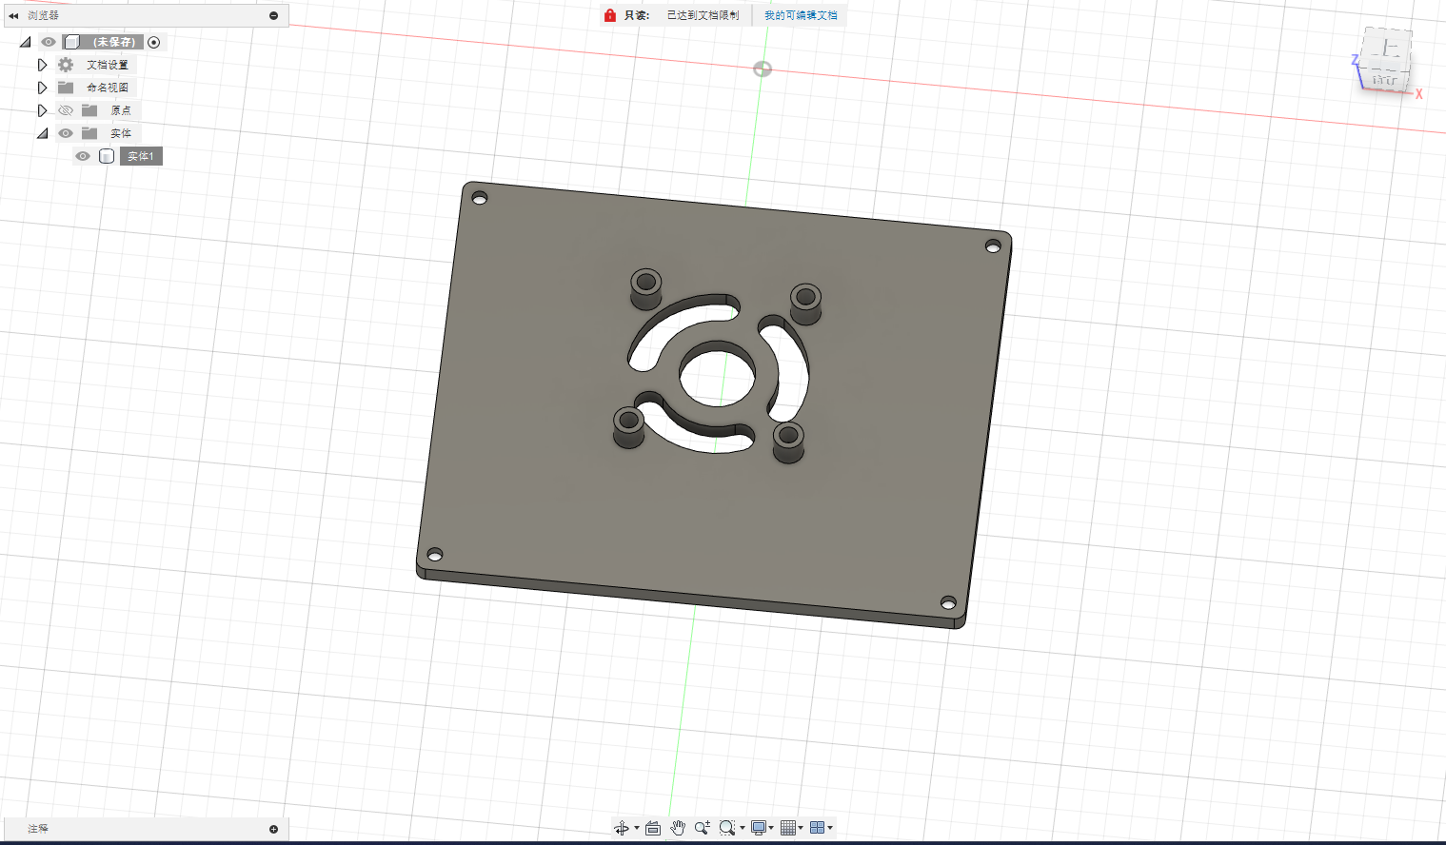Click the red lock read-only icon

tap(610, 15)
